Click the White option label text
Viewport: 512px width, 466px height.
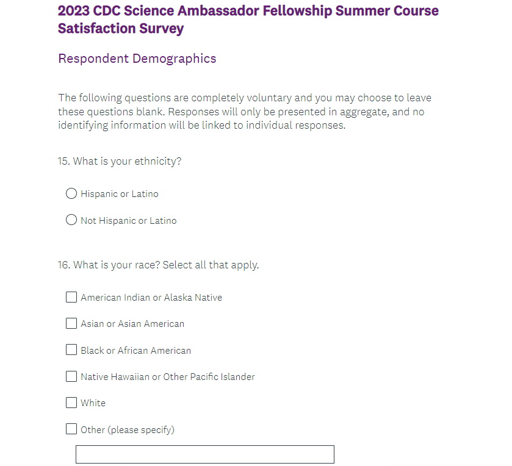pos(93,403)
